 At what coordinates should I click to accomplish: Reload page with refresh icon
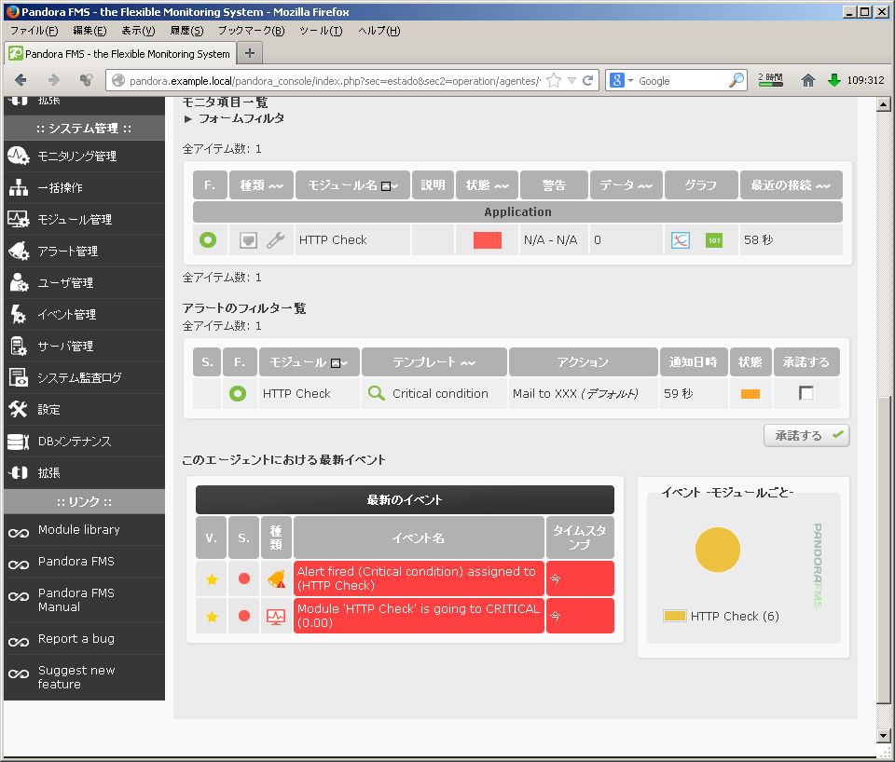(587, 80)
